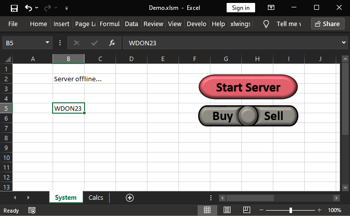Open the Review ribbon tab
The height and width of the screenshot is (216, 350).
(x=153, y=24)
